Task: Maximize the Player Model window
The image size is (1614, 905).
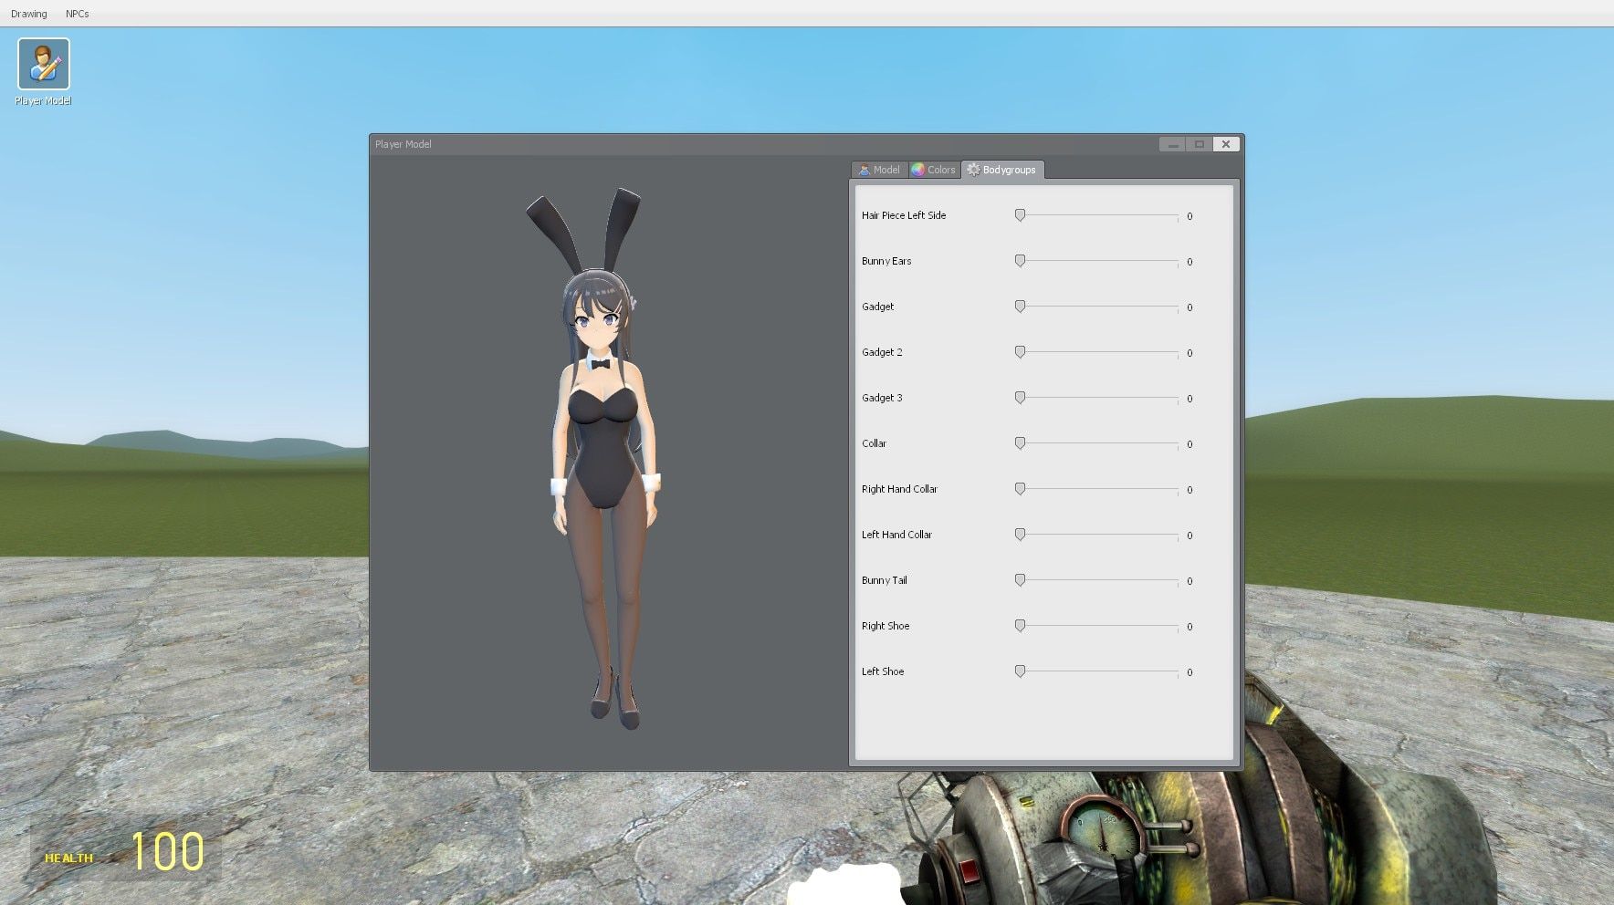Action: click(x=1200, y=144)
